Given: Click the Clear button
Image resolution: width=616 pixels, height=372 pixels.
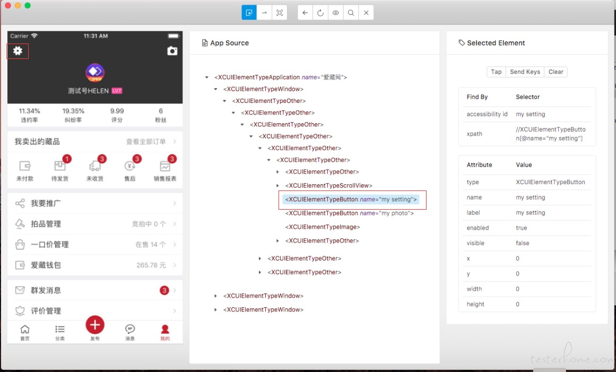Looking at the screenshot, I should (x=556, y=72).
